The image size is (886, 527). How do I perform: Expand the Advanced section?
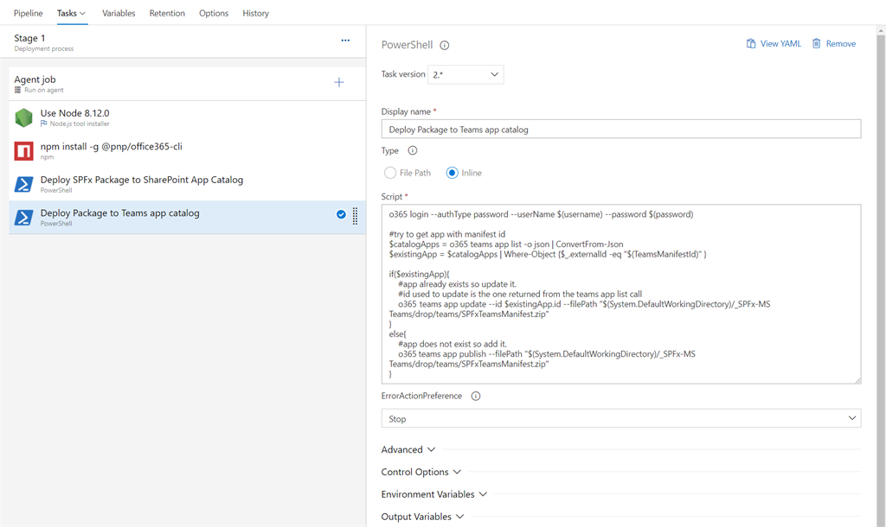coord(408,450)
